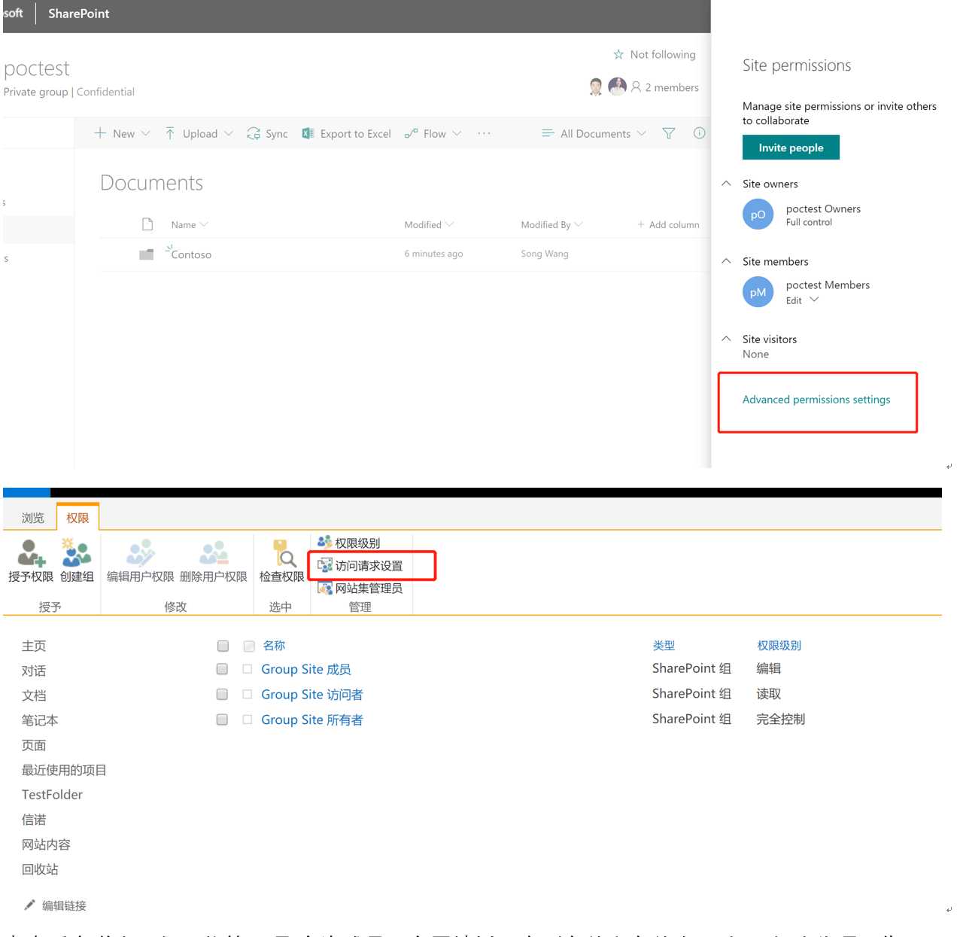The width and height of the screenshot is (957, 937).
Task: Open the more options ellipsis in toolbar
Action: pyautogui.click(x=484, y=133)
